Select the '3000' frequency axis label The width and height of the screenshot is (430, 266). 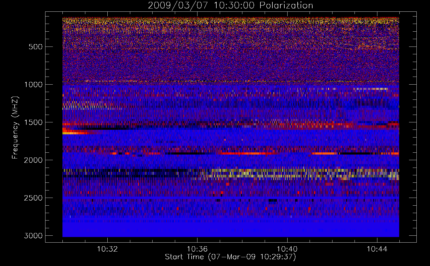(x=33, y=236)
